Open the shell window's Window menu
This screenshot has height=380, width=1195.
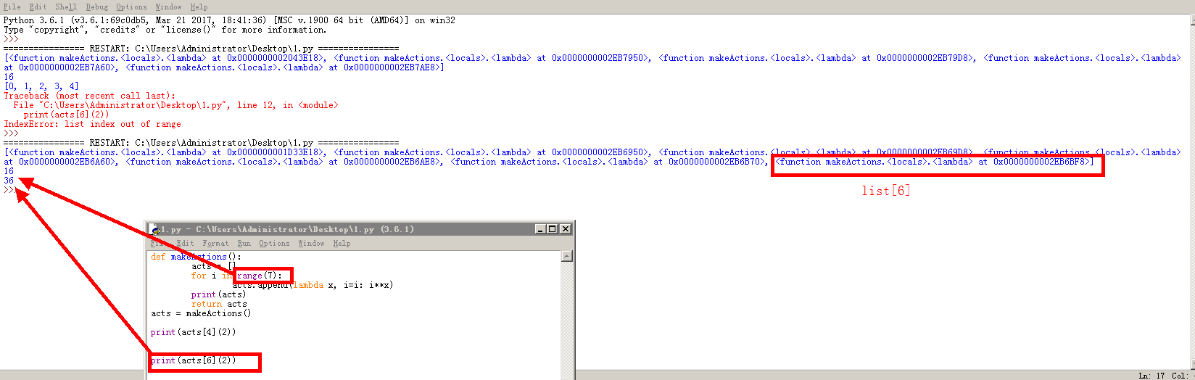point(168,7)
